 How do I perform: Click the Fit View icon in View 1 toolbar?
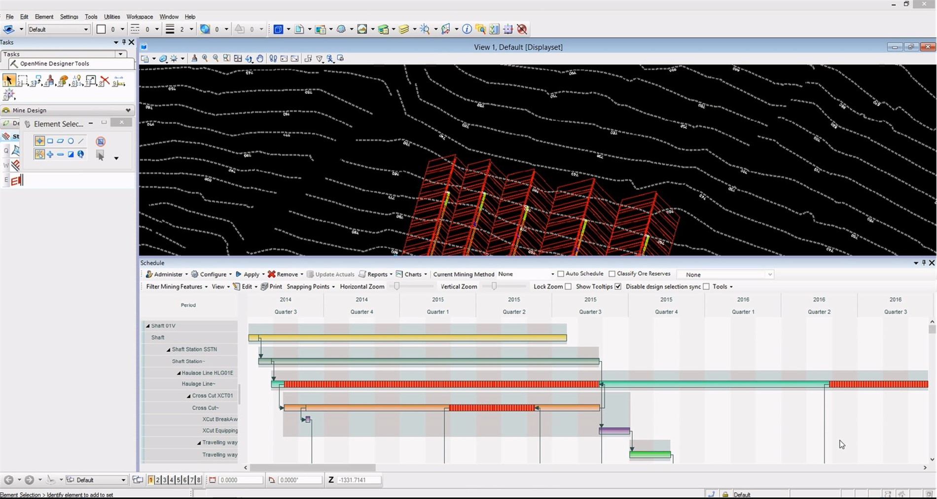tap(238, 58)
